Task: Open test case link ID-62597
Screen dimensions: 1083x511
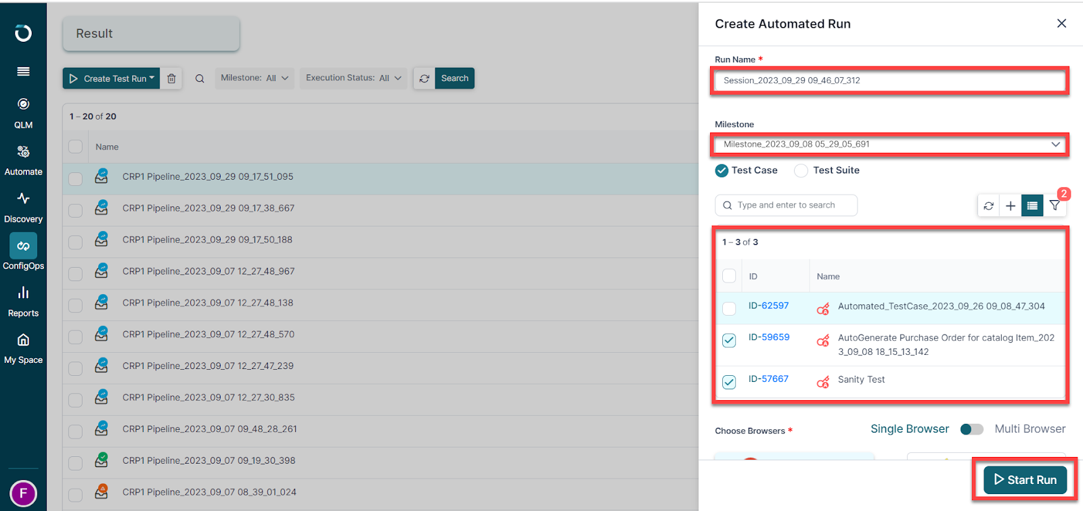Action: click(768, 306)
